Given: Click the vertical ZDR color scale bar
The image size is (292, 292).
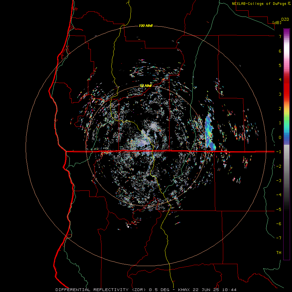Looking at the screenshot, I should click(286, 144).
